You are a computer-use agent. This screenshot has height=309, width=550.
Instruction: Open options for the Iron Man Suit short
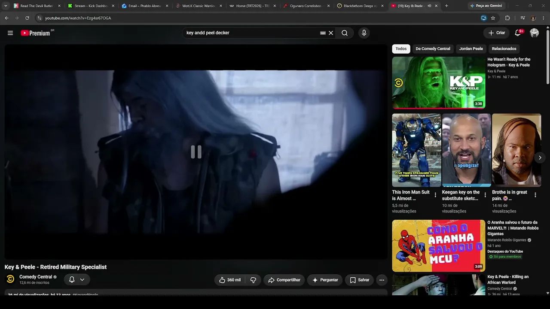point(435,195)
